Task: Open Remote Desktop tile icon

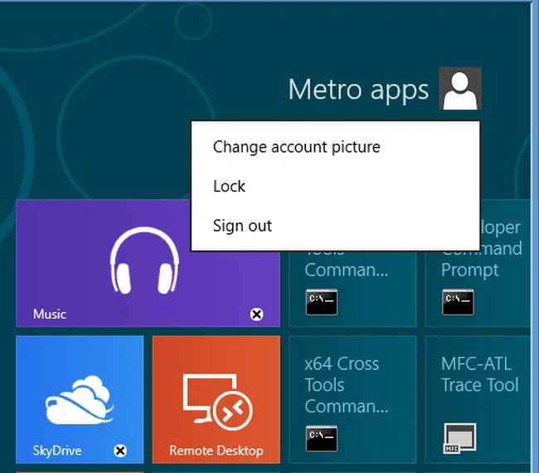Action: 217,402
